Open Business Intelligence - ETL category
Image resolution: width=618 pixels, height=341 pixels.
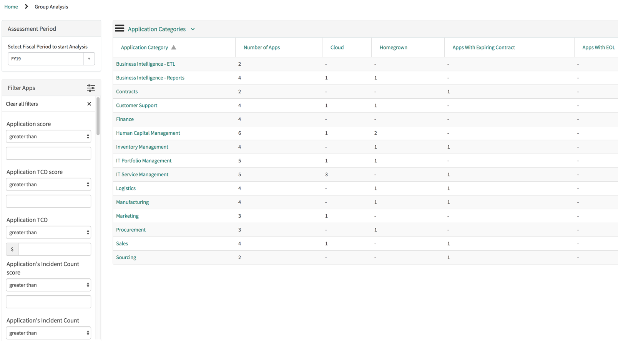coord(146,64)
